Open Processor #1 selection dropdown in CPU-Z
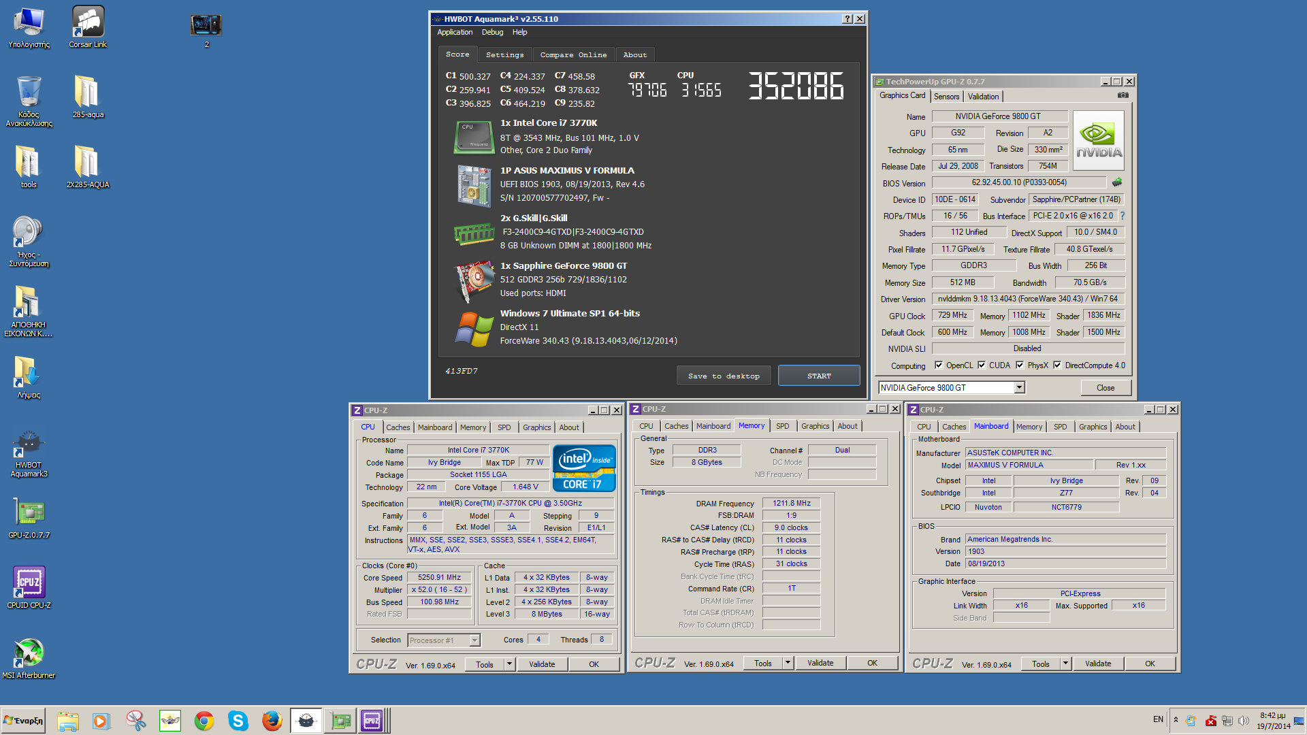1307x735 pixels. click(x=474, y=640)
